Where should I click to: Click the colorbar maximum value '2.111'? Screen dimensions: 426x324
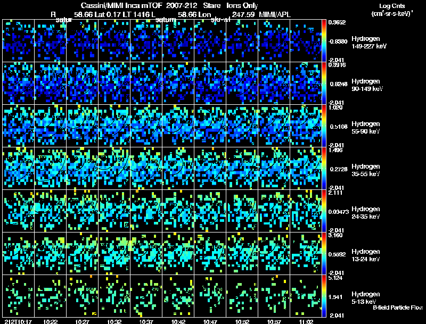pyautogui.click(x=335, y=193)
